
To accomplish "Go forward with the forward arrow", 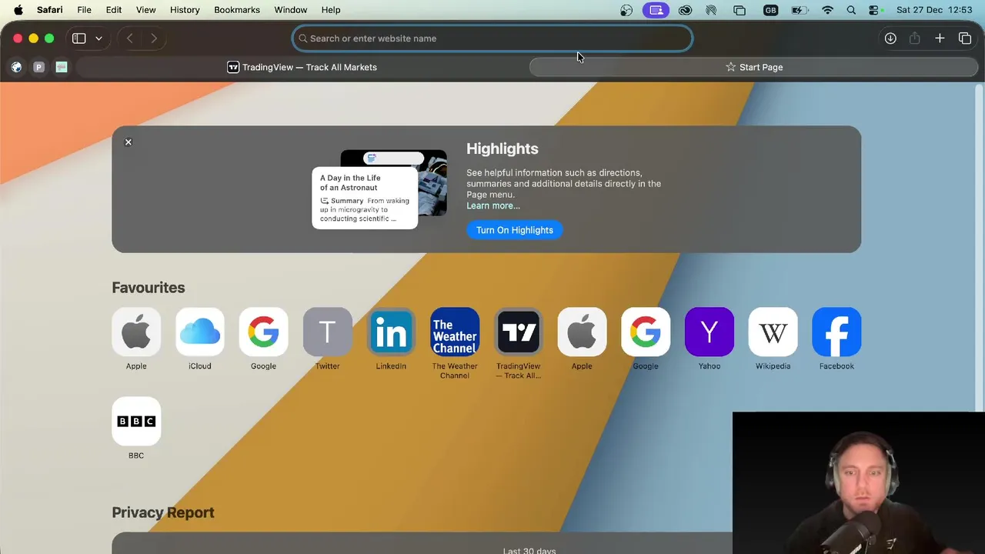I will click(154, 38).
